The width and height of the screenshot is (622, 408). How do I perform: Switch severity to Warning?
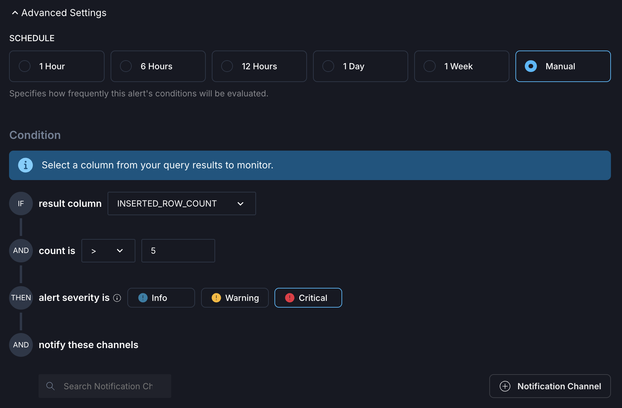click(235, 298)
